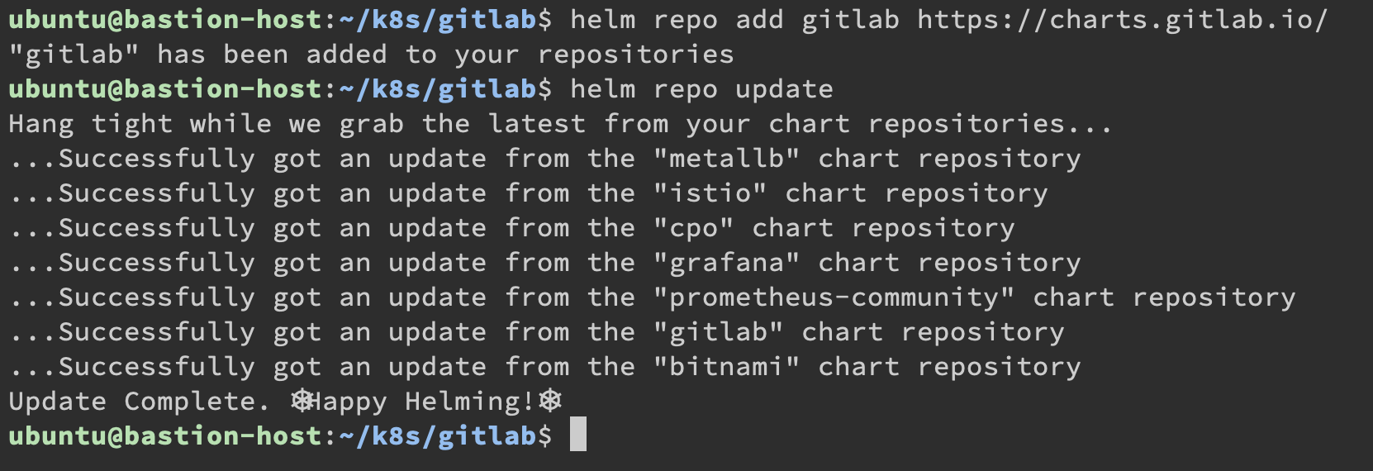Click the "prometheus-community" repository name
1373x471 pixels.
[834, 297]
